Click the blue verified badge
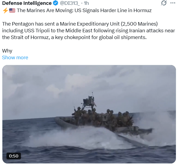This screenshot has width=178, height=165. click(x=56, y=3)
